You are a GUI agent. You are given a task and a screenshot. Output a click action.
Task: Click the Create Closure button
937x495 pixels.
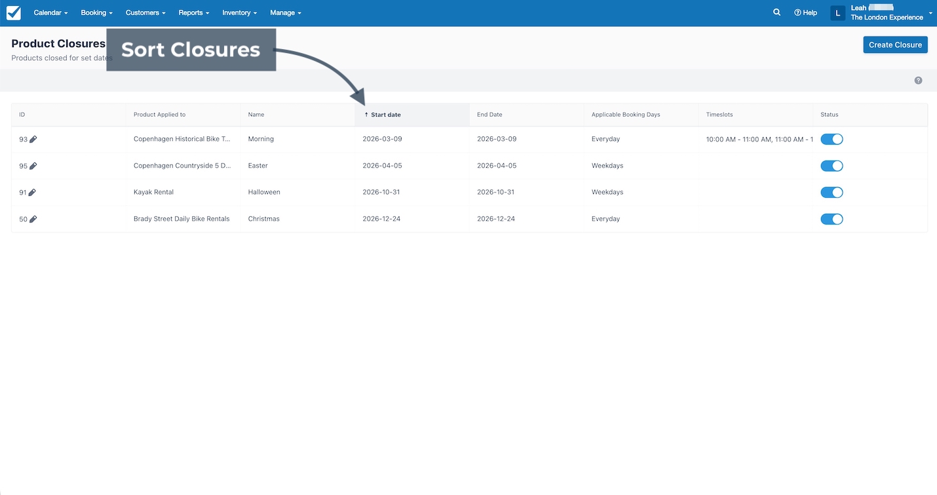tap(895, 45)
